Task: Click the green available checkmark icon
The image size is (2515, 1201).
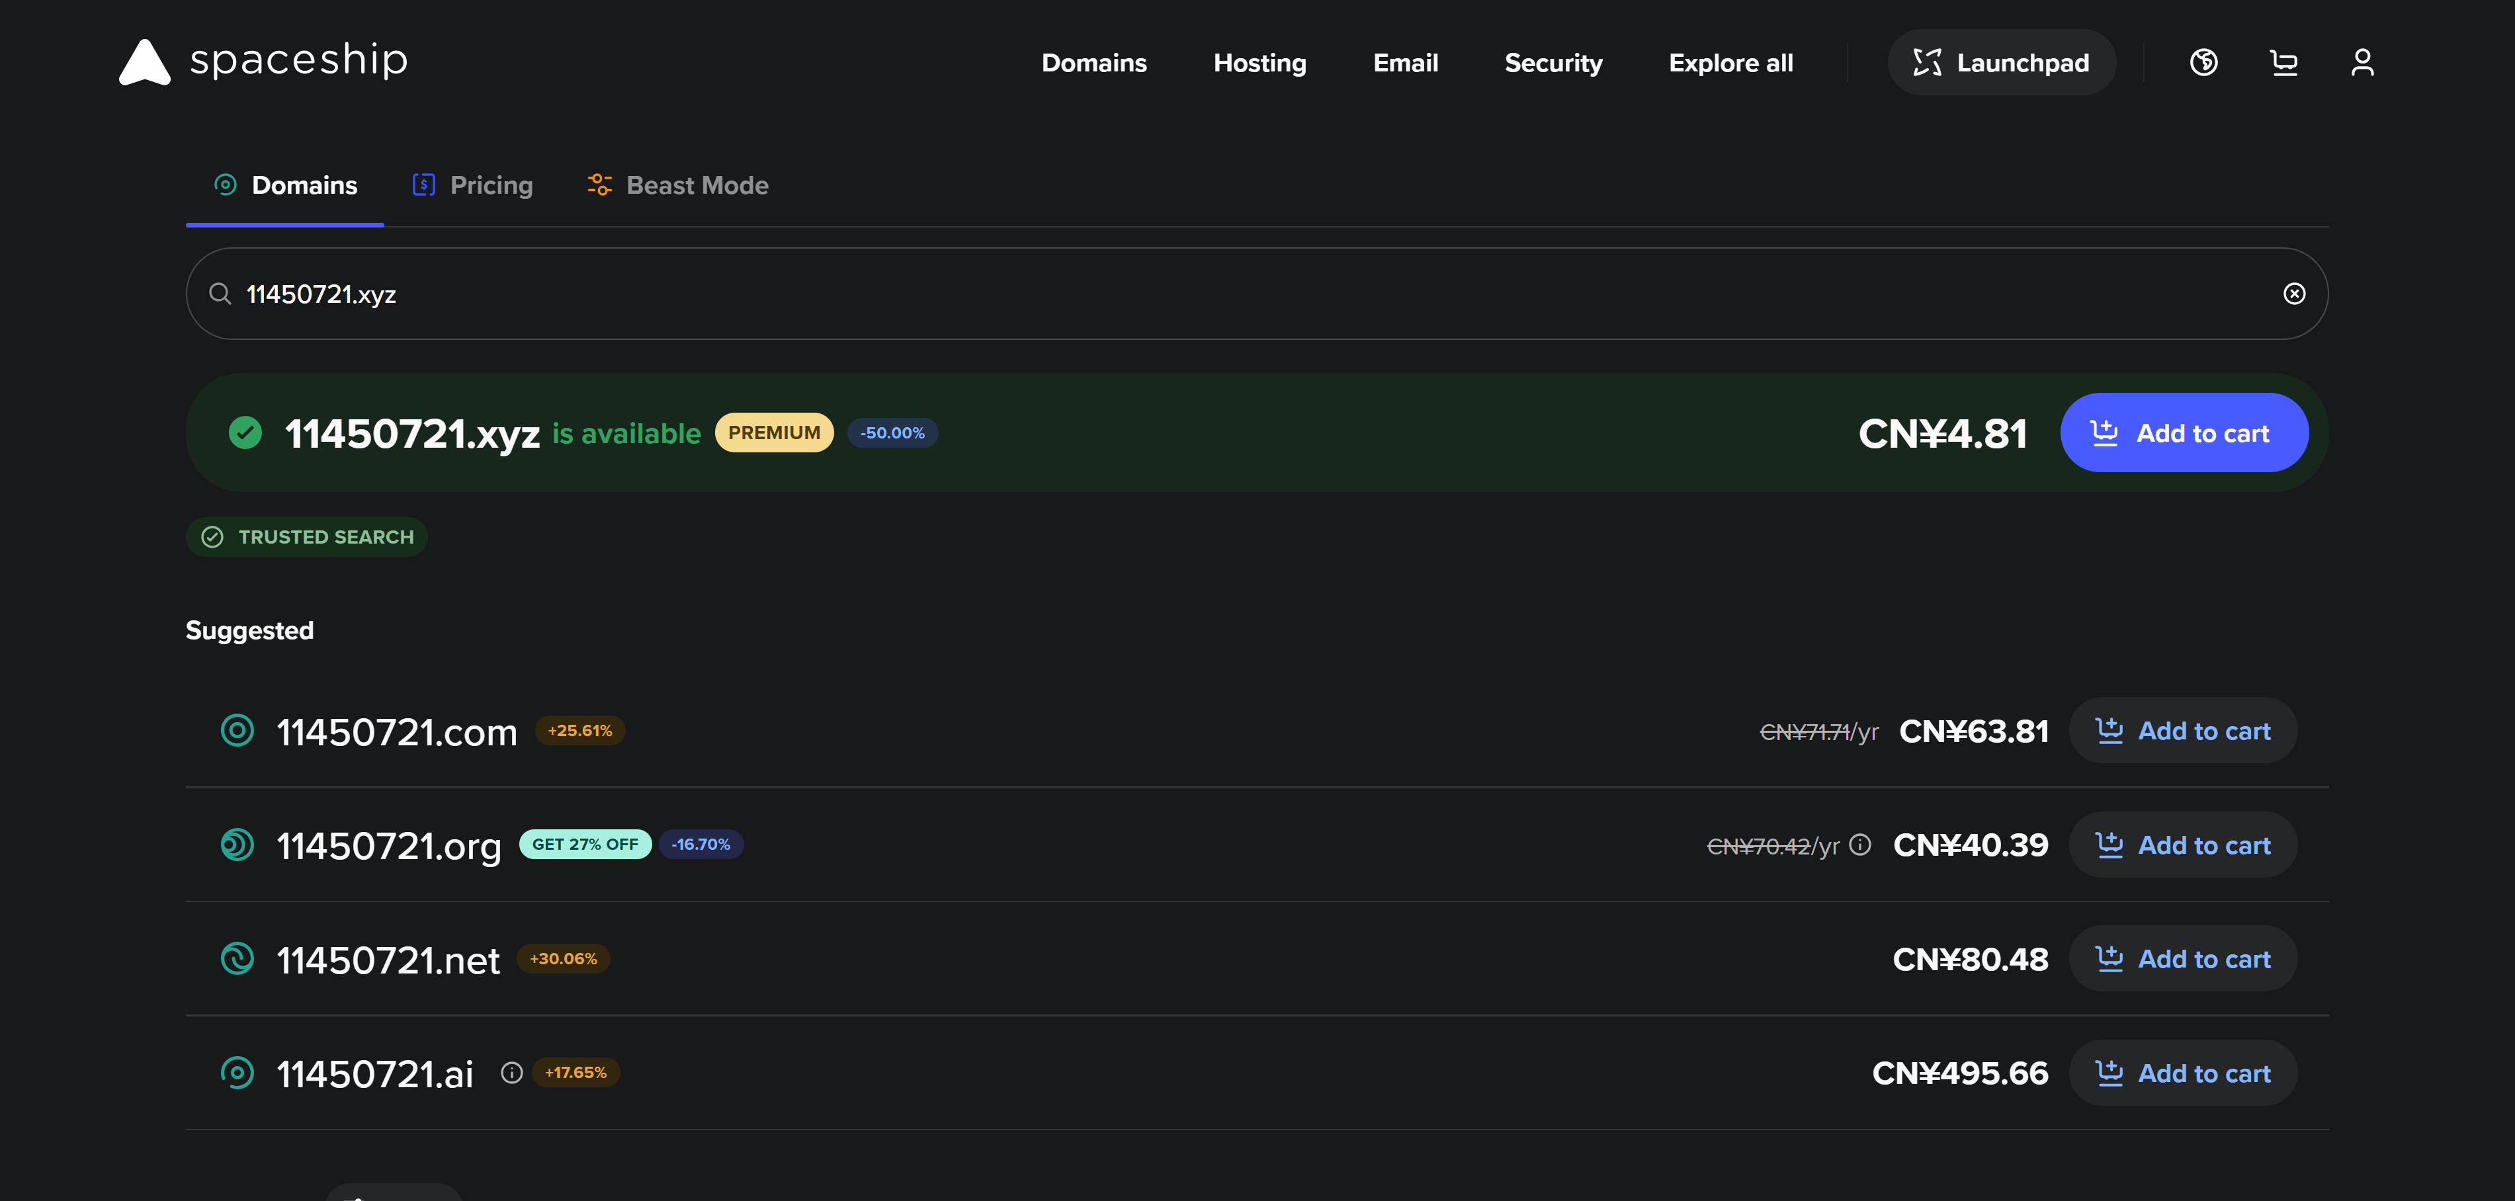Action: pos(245,433)
